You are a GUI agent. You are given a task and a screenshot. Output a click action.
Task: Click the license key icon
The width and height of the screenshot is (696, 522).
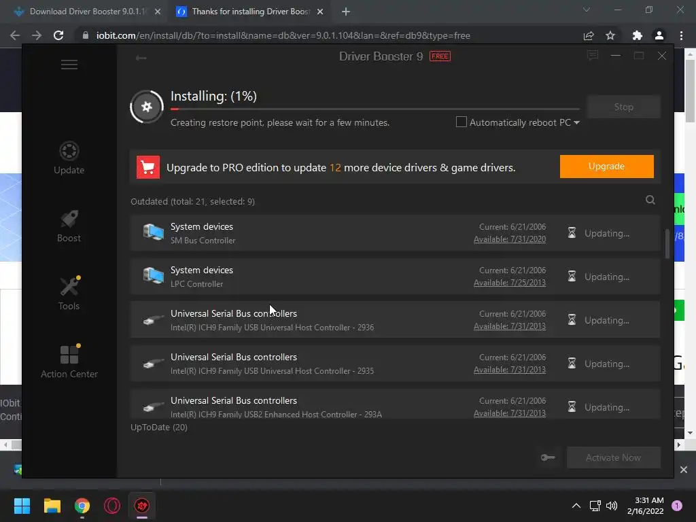[x=548, y=457]
